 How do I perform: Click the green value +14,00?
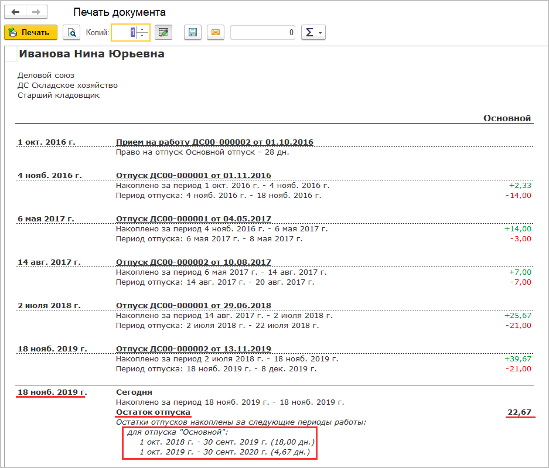tap(518, 229)
